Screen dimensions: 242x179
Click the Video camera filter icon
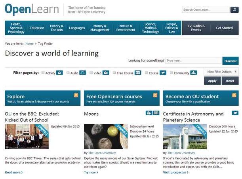106,73
